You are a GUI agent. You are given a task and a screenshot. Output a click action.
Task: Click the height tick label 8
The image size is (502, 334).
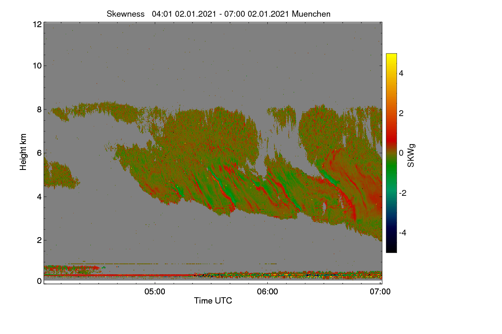pyautogui.click(x=39, y=109)
